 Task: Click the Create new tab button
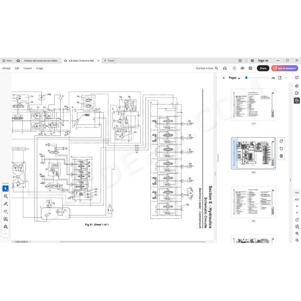tap(109, 61)
